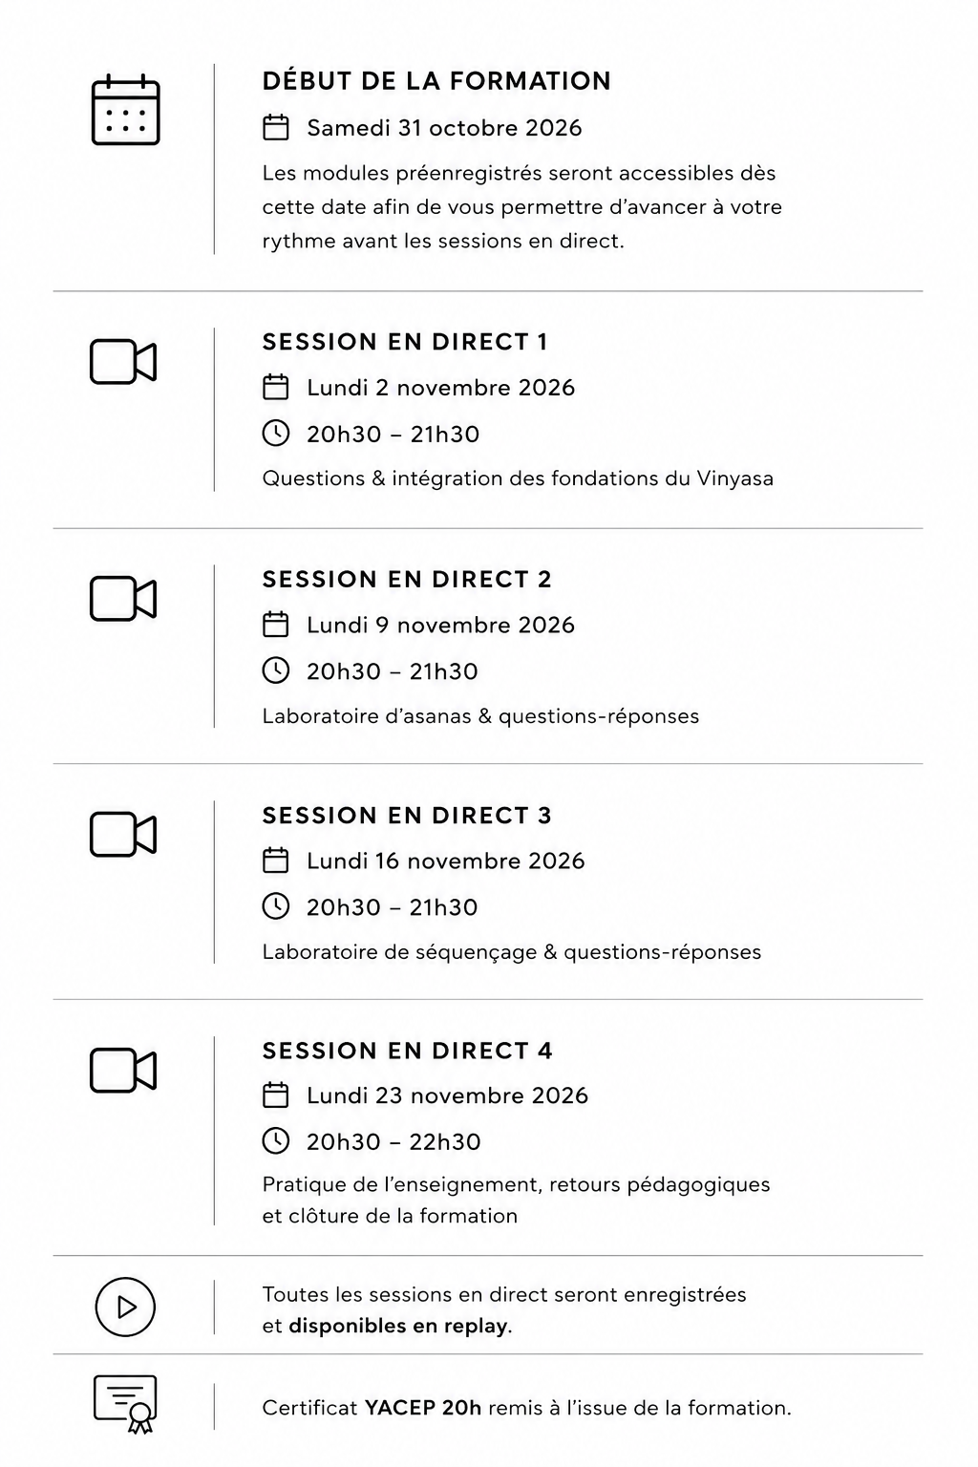Viewport: 978px width, 1467px height.
Task: Click the clock icon beside 20h30 – 22h30
Action: coord(276,1140)
